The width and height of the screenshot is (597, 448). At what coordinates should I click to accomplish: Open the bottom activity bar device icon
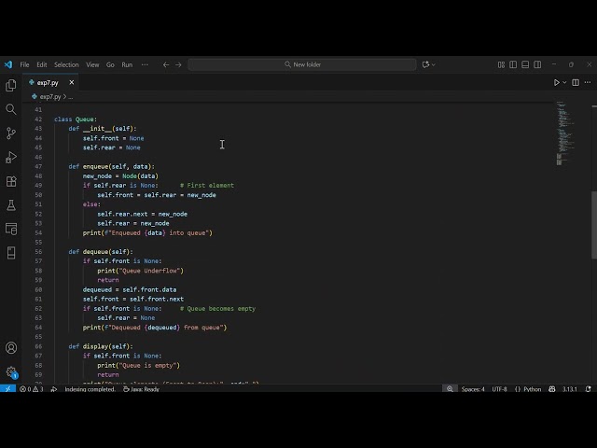pos(11,253)
